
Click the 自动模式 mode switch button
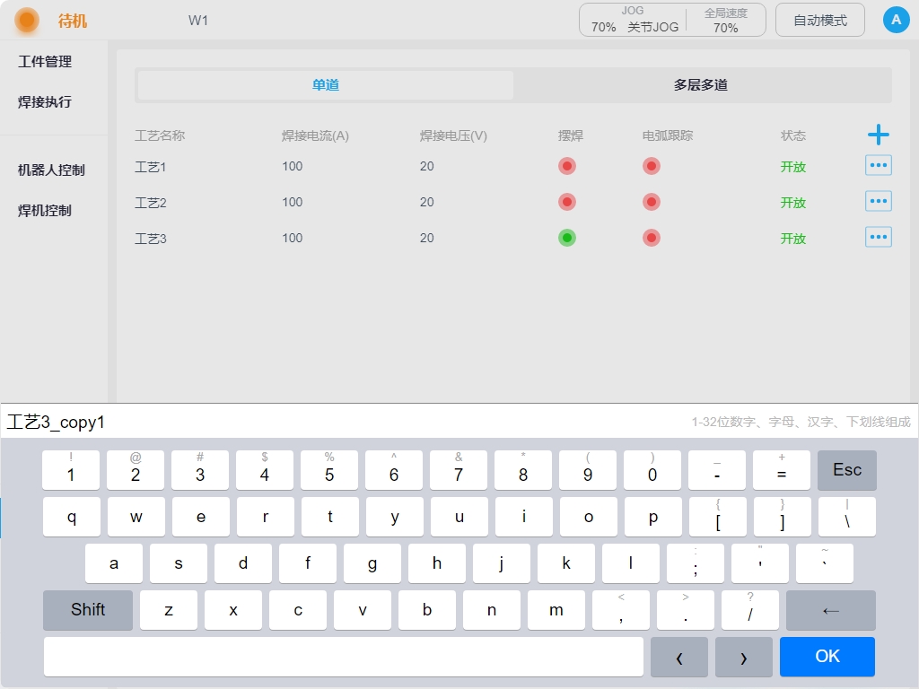(819, 20)
